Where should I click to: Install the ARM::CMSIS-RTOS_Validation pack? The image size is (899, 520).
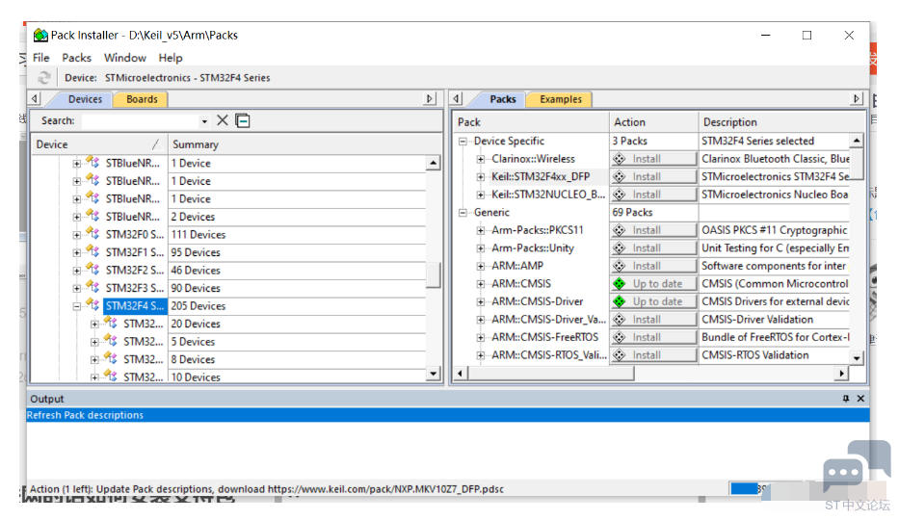[x=653, y=355]
